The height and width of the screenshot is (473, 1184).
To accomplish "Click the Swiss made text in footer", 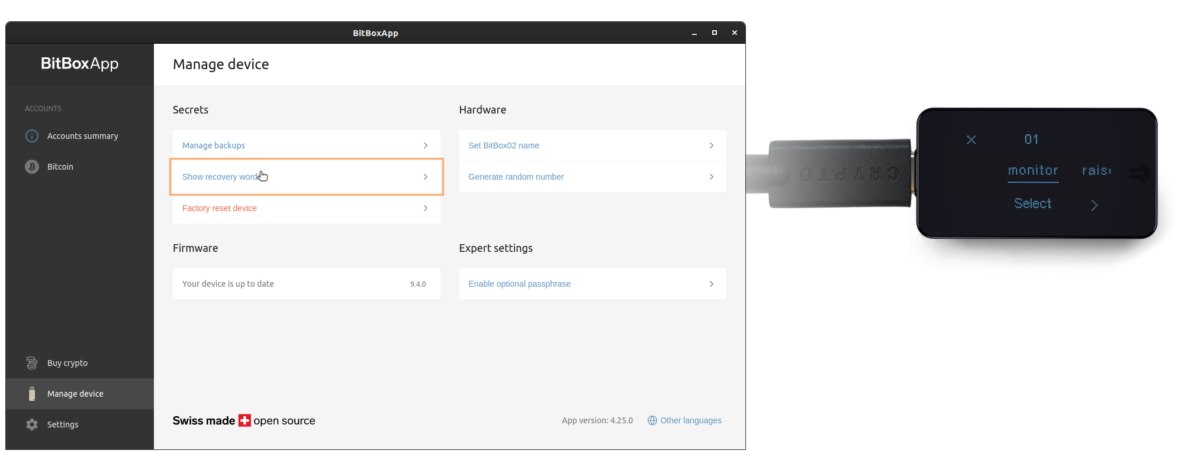I will click(x=204, y=420).
